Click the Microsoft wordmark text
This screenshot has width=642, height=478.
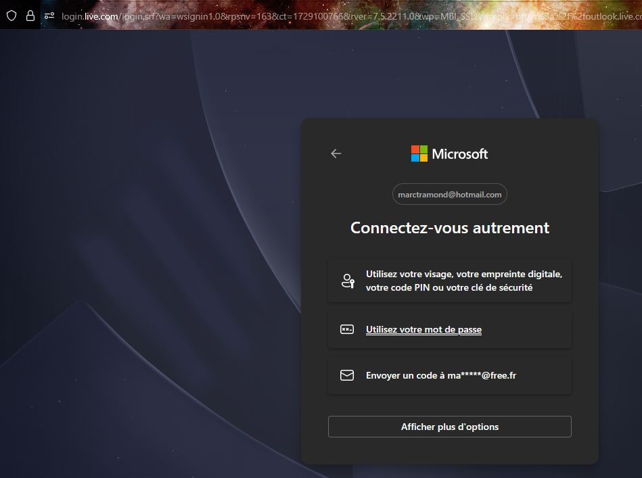click(x=460, y=154)
